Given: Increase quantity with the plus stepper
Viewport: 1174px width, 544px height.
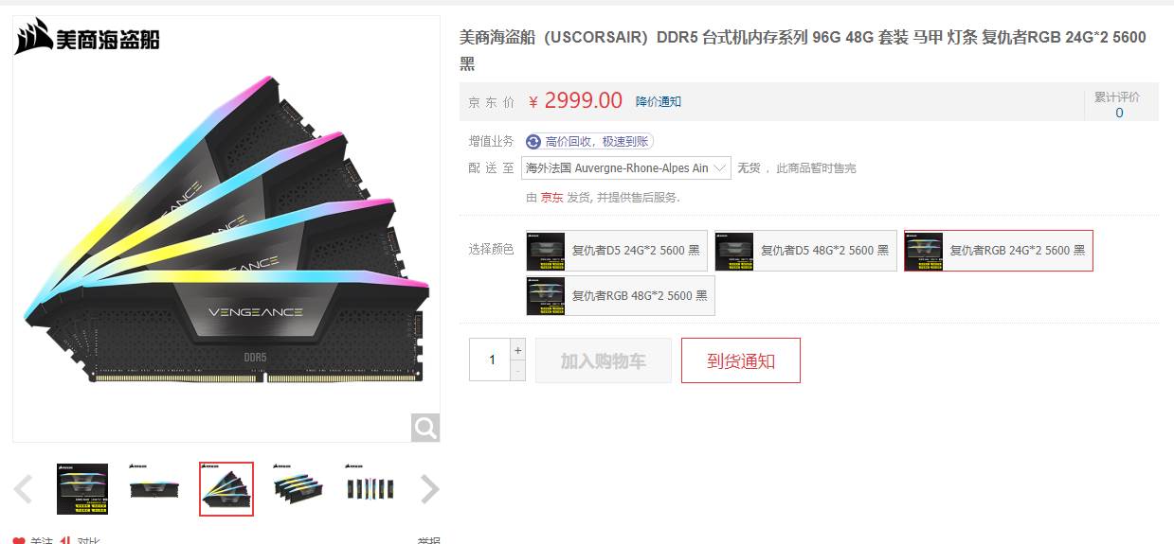Looking at the screenshot, I should [517, 350].
